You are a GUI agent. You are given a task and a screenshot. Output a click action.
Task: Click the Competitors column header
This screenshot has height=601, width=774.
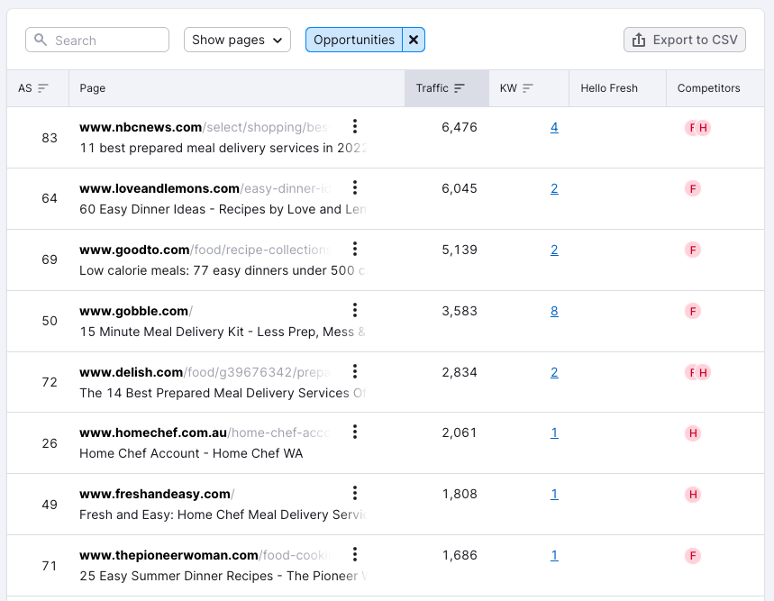tap(708, 88)
